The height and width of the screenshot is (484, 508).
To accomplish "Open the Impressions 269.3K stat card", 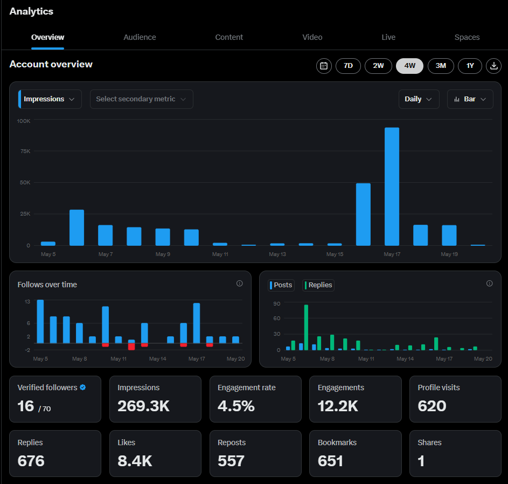I will (x=155, y=399).
